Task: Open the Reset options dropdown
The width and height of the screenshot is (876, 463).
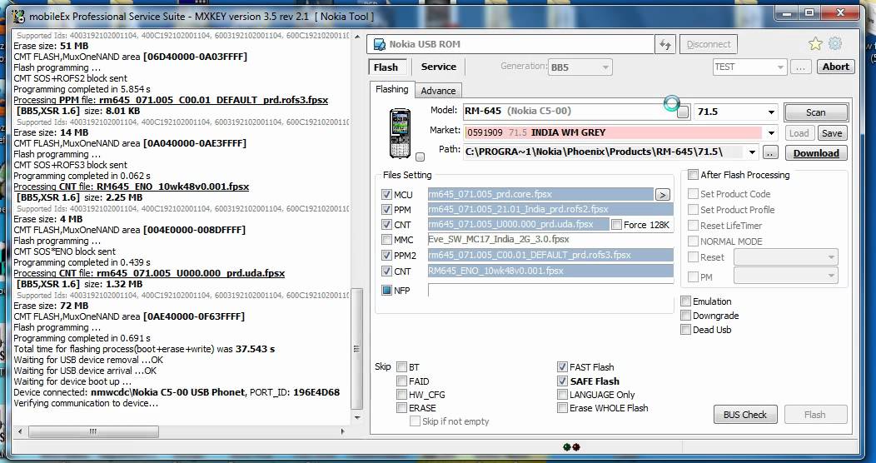Action: pos(785,257)
